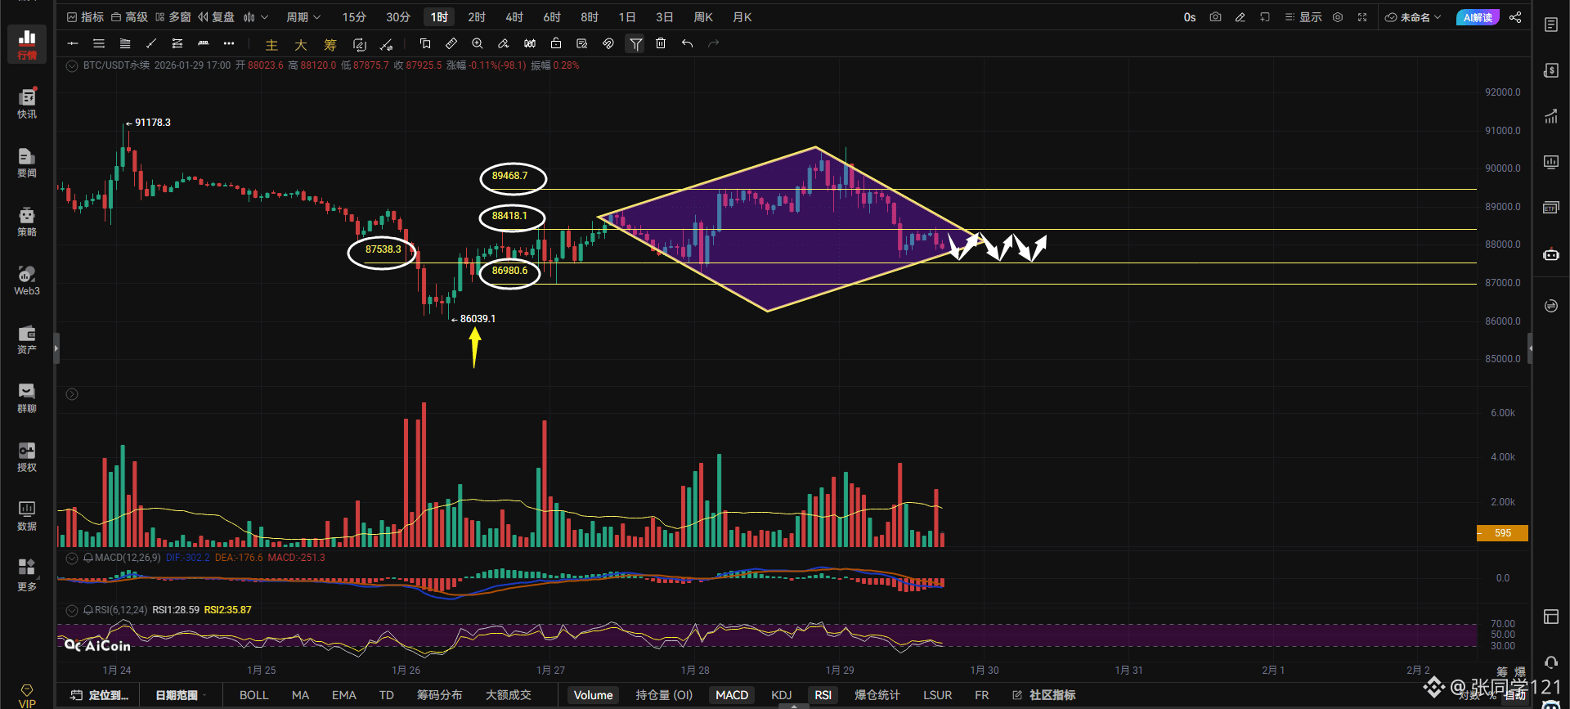This screenshot has width=1570, height=709.
Task: Collapse the Volume panel arrow
Action: tap(72, 394)
